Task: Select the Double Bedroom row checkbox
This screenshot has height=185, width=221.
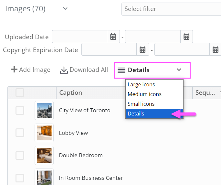Action: pos(20,155)
